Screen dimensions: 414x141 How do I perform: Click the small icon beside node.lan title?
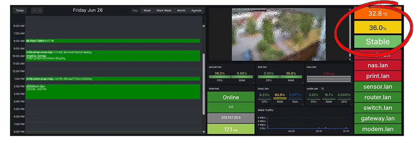323,89
